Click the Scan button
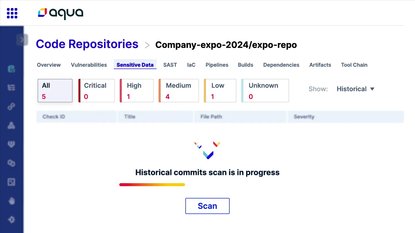 [207, 206]
